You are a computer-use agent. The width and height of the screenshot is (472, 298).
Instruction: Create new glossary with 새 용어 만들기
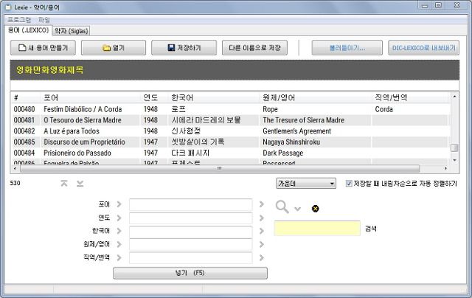tap(43, 48)
